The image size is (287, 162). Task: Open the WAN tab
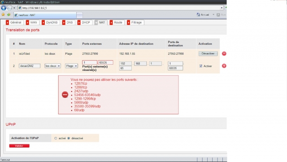[32, 22]
